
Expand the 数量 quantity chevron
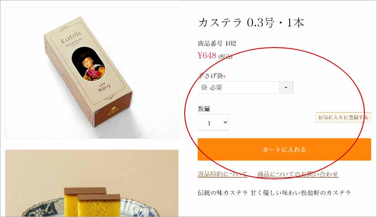pos(225,122)
